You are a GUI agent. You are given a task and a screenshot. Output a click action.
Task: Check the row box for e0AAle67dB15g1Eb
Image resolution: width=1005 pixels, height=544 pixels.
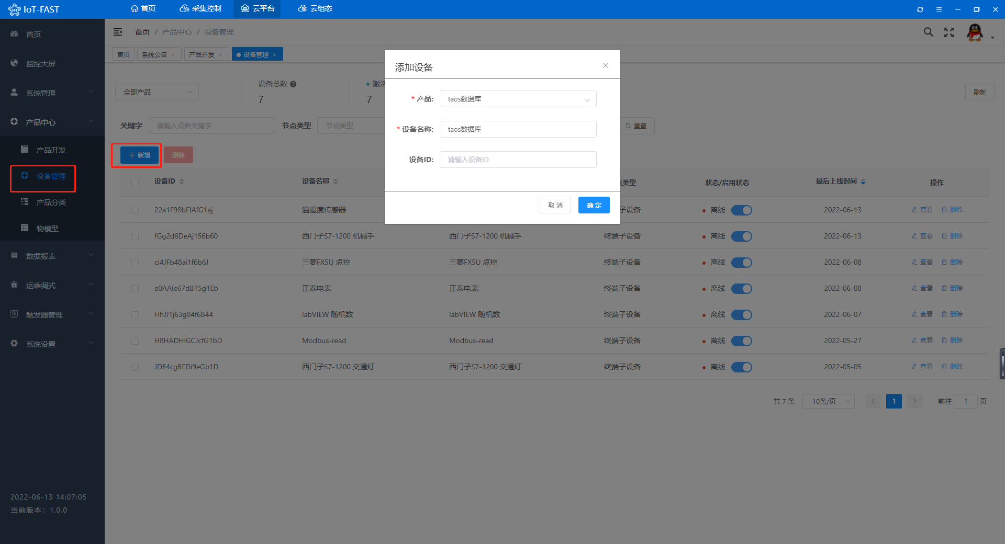(x=135, y=289)
